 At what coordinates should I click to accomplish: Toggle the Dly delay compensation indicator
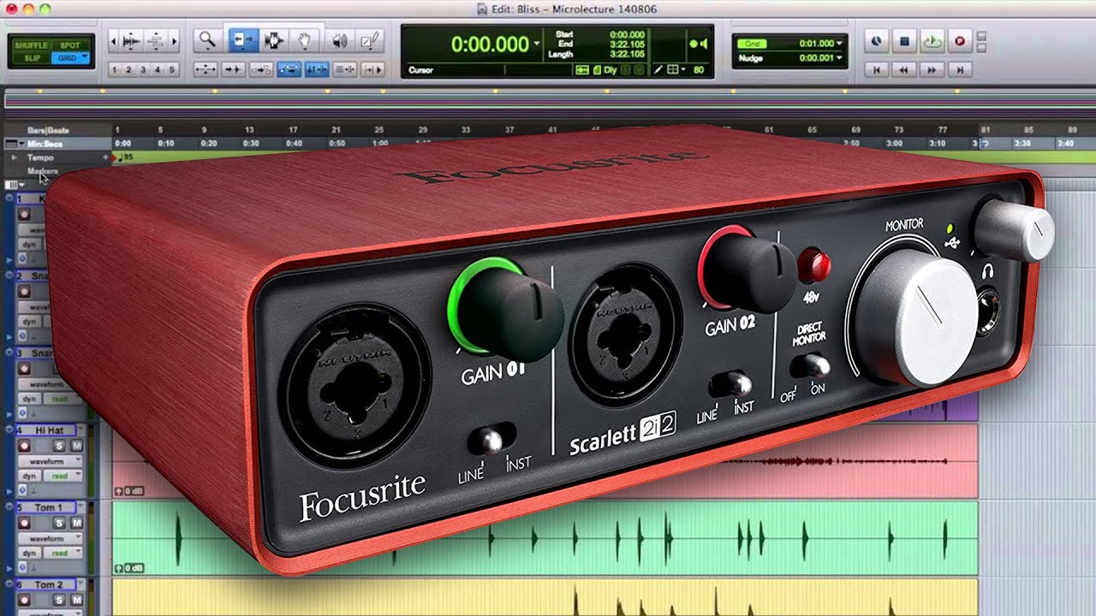click(610, 70)
